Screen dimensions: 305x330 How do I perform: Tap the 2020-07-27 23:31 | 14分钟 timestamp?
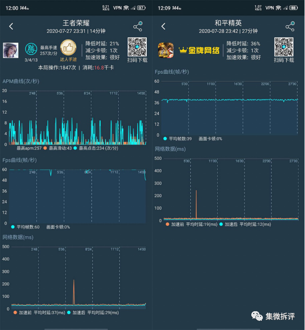click(x=76, y=31)
